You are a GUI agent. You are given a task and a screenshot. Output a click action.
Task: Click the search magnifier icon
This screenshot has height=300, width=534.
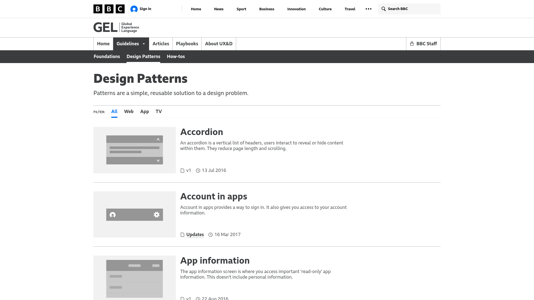pyautogui.click(x=384, y=9)
